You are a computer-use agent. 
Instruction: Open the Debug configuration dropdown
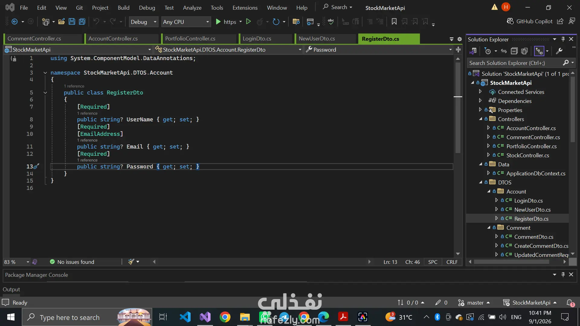click(143, 22)
